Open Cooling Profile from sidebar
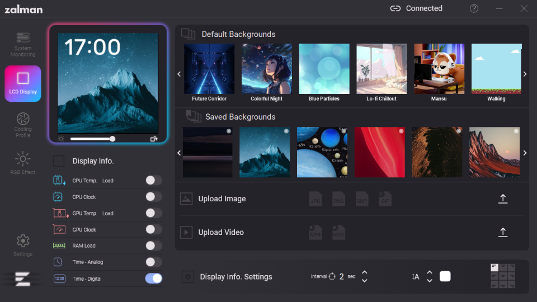 (x=23, y=124)
